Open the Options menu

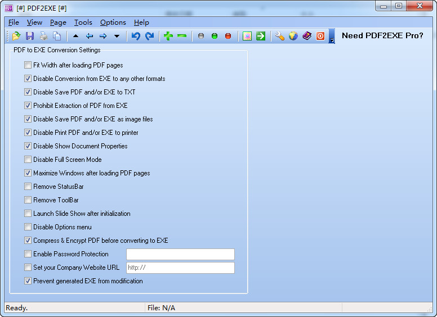(x=113, y=22)
